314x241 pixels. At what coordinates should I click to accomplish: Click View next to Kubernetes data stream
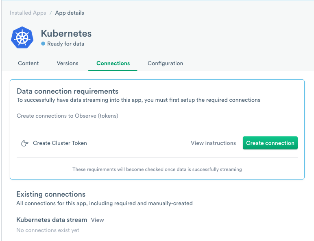(x=97, y=220)
